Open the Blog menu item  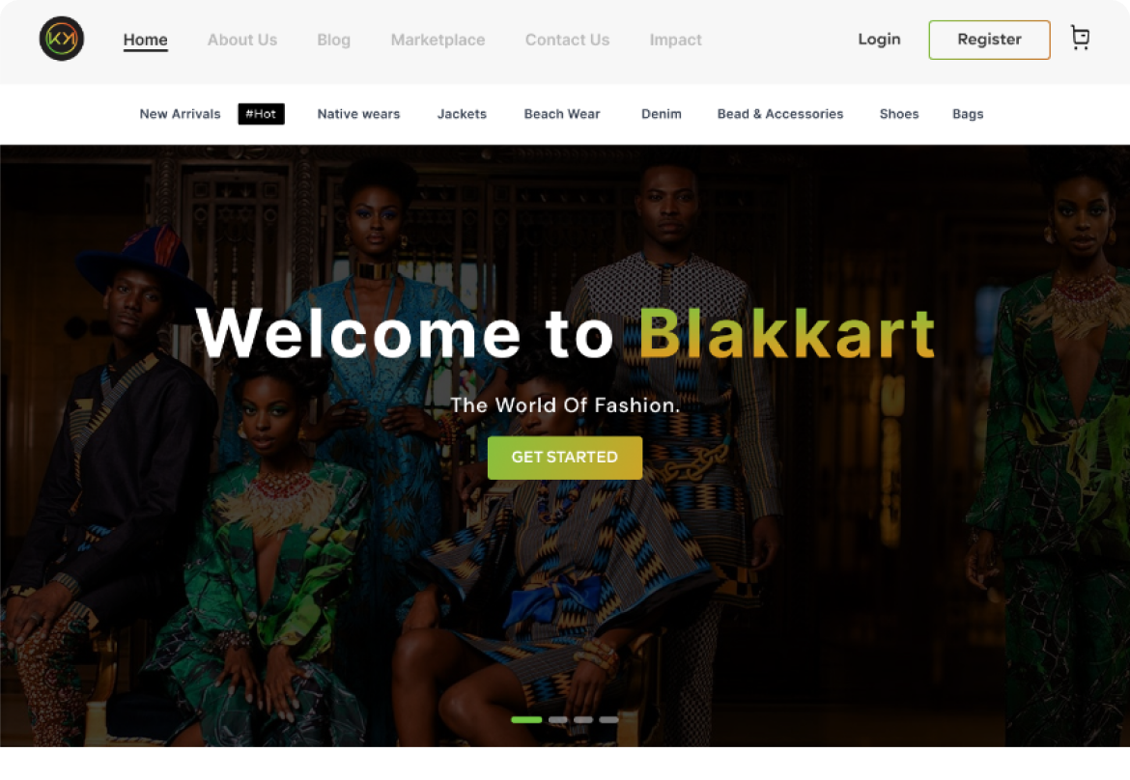pyautogui.click(x=333, y=40)
